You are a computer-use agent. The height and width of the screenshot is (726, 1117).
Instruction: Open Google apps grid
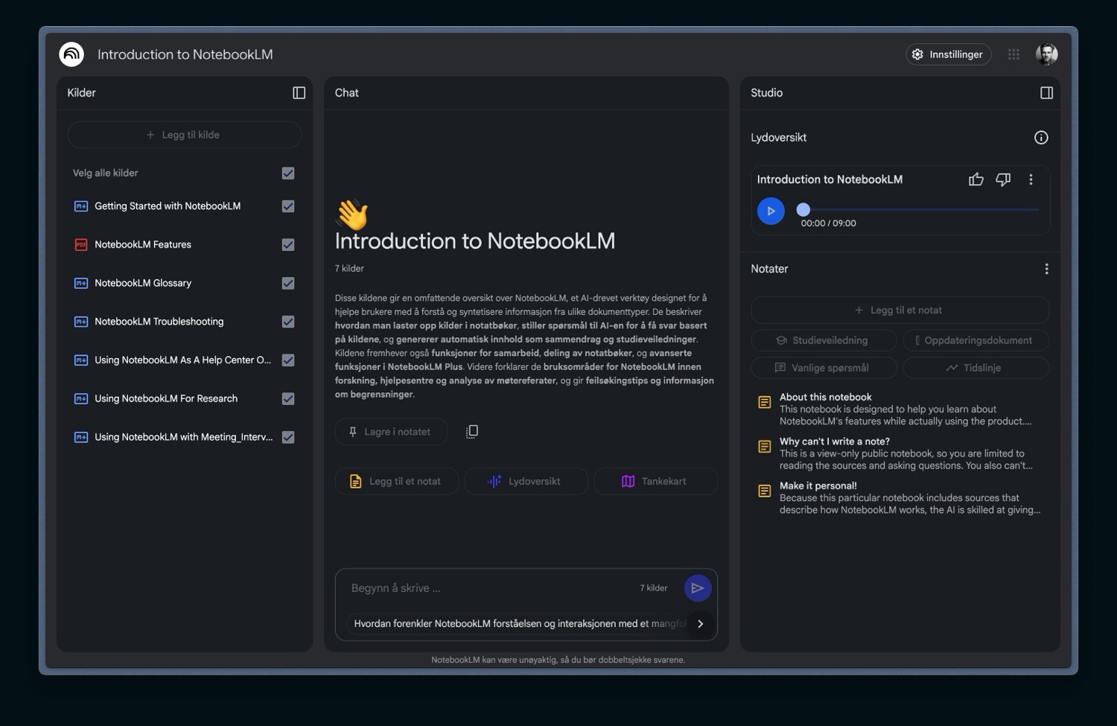click(x=1013, y=54)
